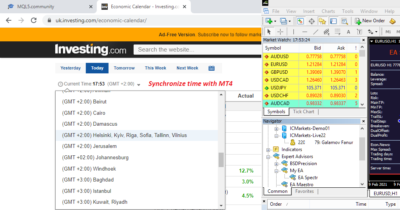Show Next Week economic calendar
Viewport: 400px width, 210px height.
(x=187, y=68)
